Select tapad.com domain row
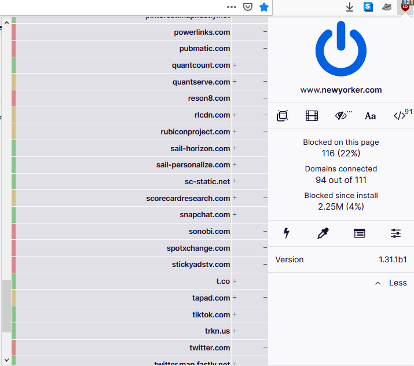The image size is (414, 366). [x=140, y=298]
